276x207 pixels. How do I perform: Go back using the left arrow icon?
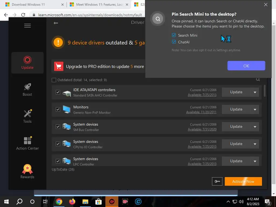pos(56,23)
